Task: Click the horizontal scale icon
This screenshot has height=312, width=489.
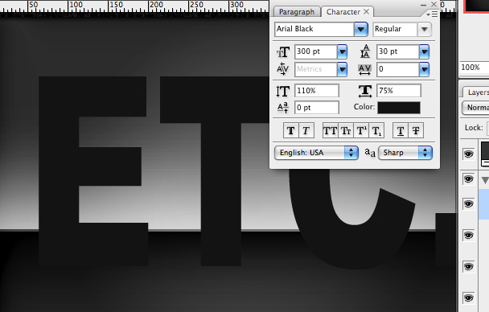Action: (x=365, y=92)
